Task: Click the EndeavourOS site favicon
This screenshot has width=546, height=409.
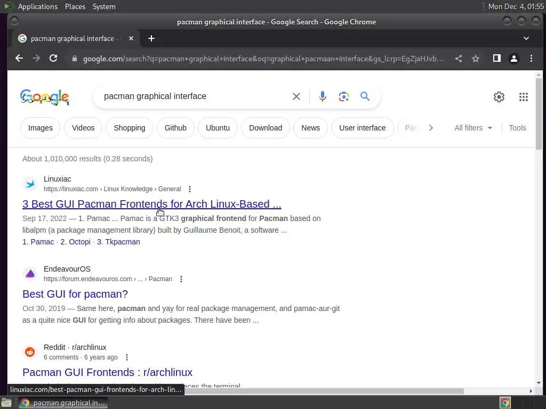Action: point(30,274)
